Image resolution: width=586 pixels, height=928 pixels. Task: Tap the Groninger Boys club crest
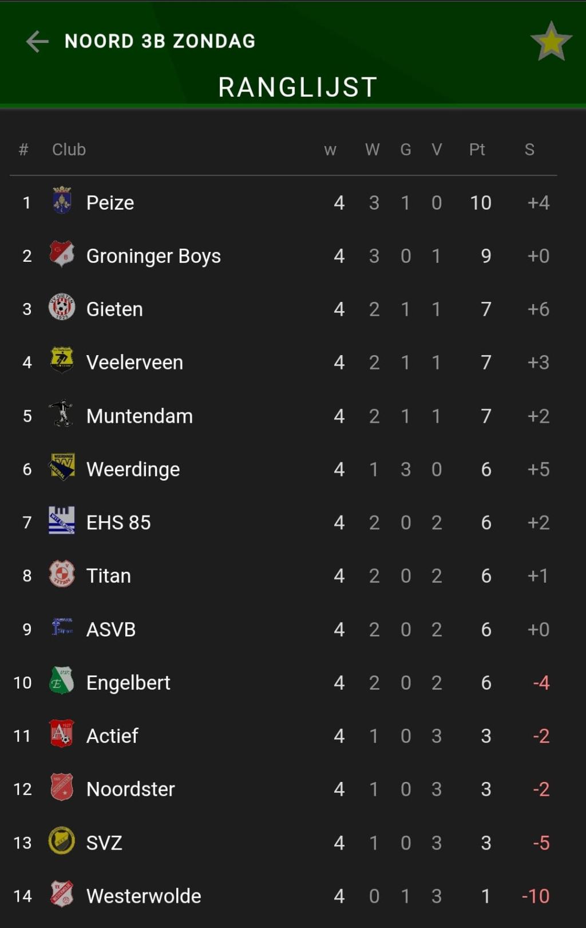click(x=62, y=254)
